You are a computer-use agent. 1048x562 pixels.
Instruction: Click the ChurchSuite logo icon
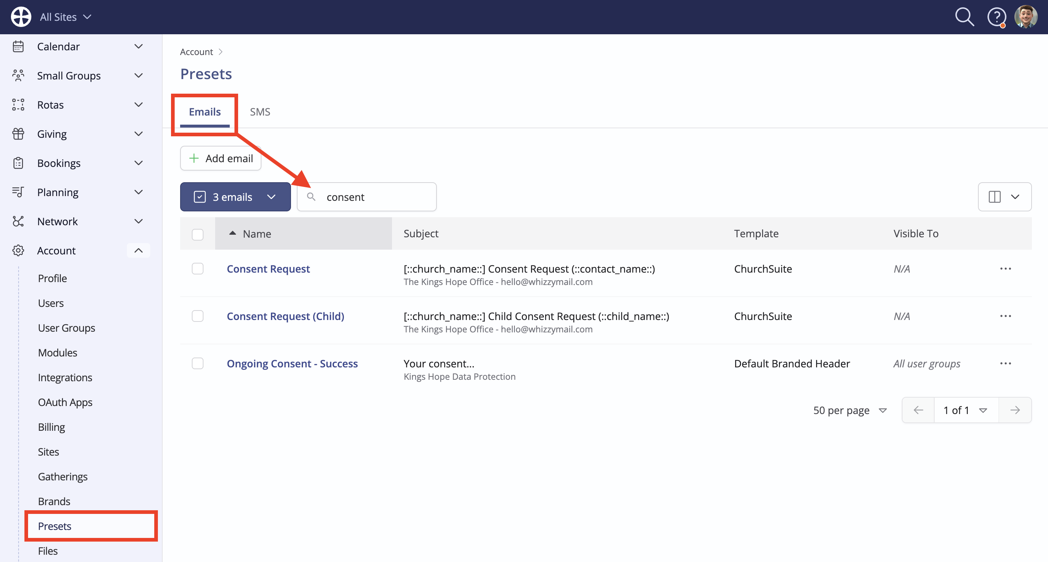pyautogui.click(x=21, y=17)
